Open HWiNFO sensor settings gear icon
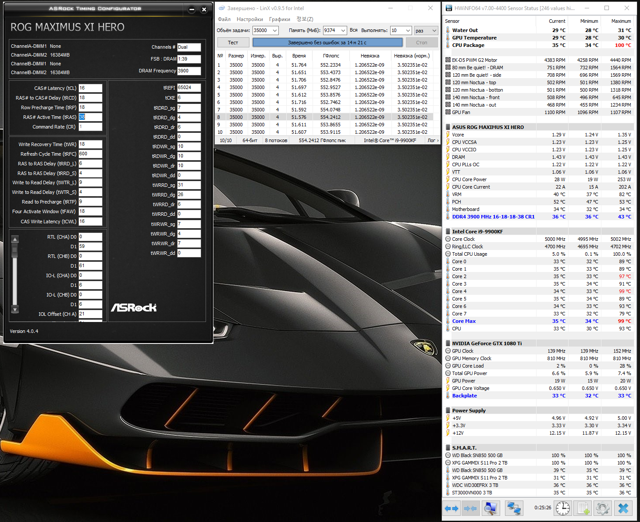Screen dimensions: 640x522 point(603,508)
